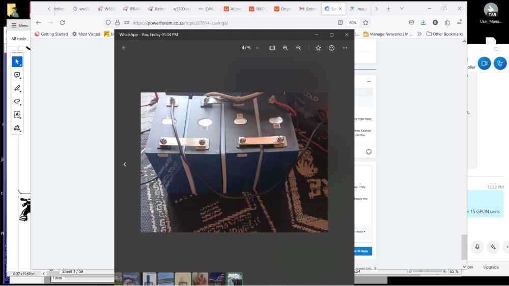Open the emoji reaction picker
The image size is (509, 286).
click(331, 48)
